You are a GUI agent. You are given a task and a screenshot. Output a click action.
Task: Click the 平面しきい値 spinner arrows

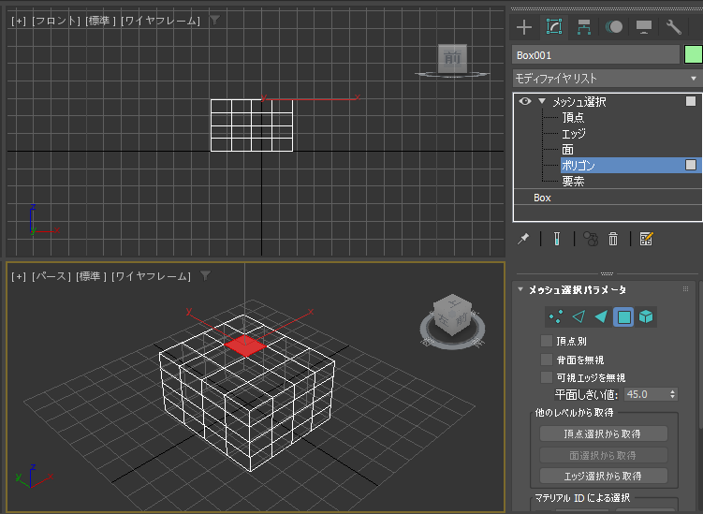pos(672,394)
